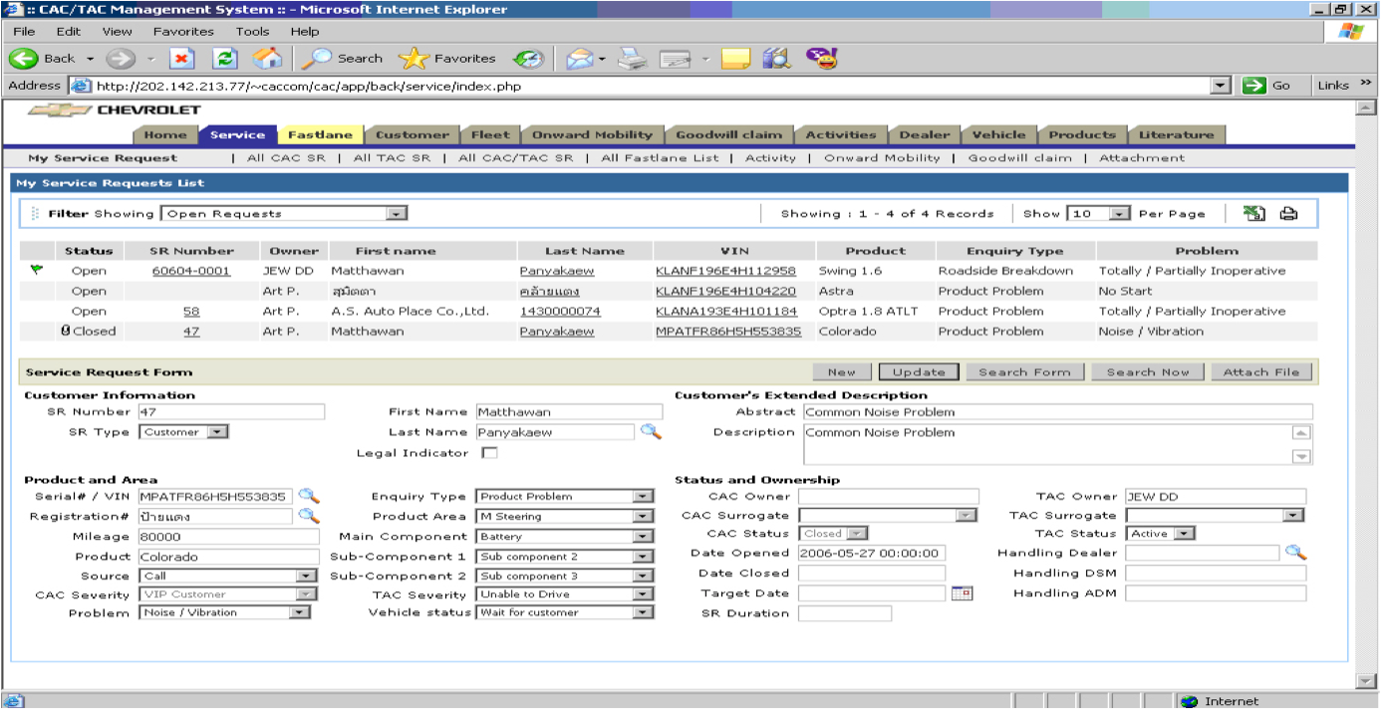Screen dimensions: 1391x709
Task: Look up Registration# with the magnifier icon
Action: [309, 516]
